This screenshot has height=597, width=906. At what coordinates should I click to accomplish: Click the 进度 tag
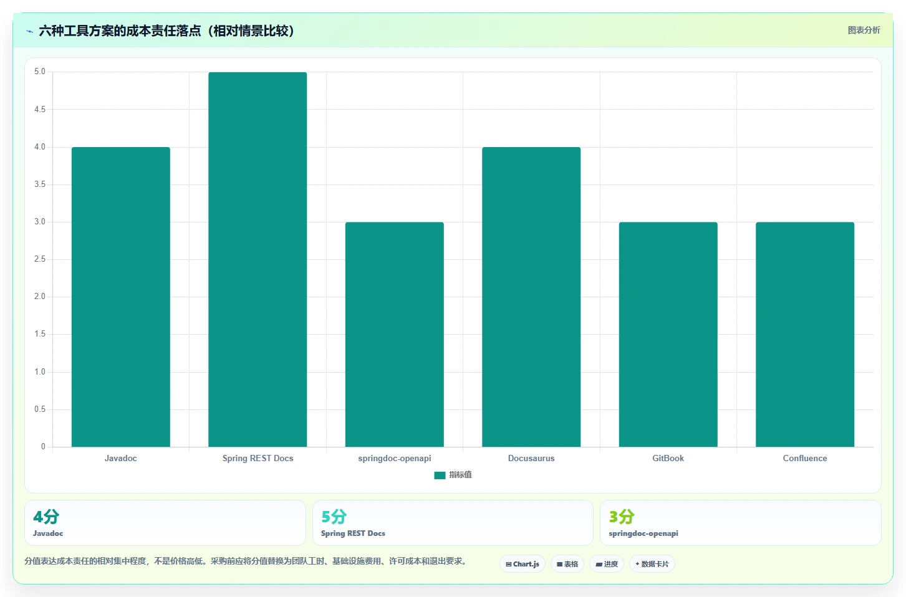607,564
